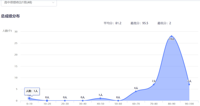The image size is (200, 106).
Task: Click the 总成绩分布 section heading
Action: [11, 16]
